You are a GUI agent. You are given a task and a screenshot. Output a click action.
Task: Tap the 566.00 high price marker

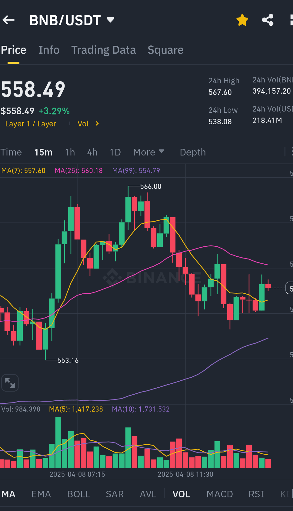[x=151, y=186]
